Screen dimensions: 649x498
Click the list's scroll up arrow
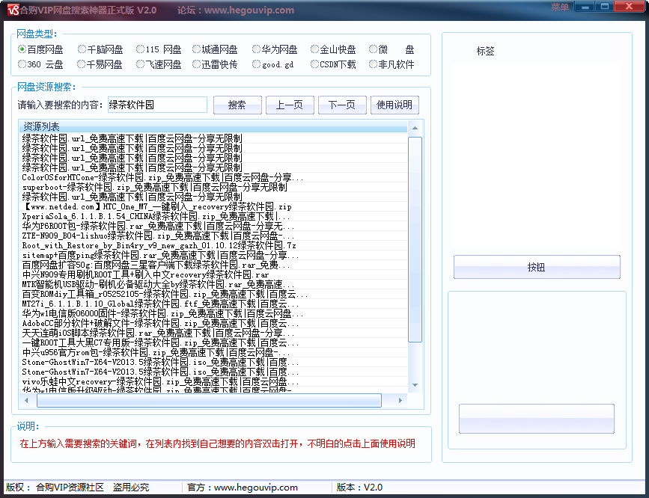coord(415,128)
